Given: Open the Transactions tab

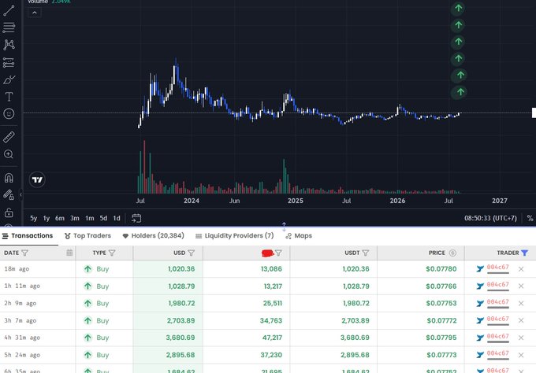Looking at the screenshot, I should pyautogui.click(x=28, y=236).
